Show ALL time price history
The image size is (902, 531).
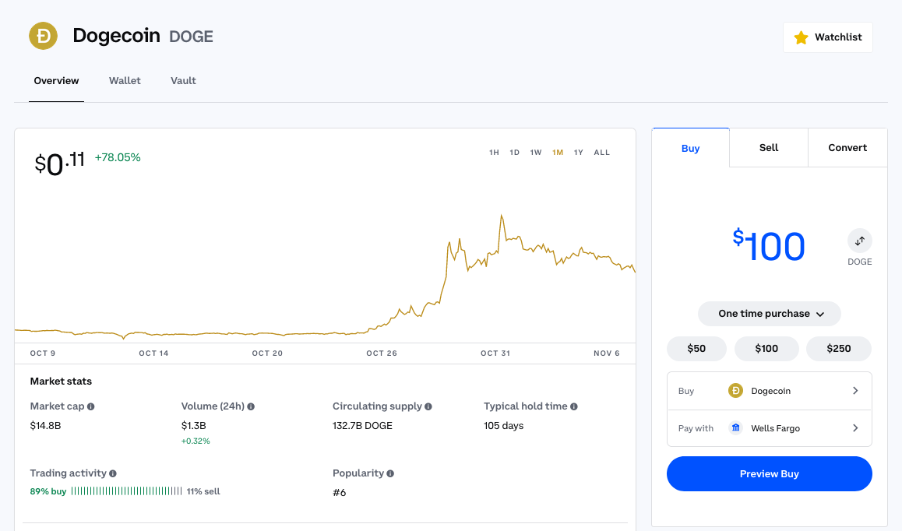point(601,153)
